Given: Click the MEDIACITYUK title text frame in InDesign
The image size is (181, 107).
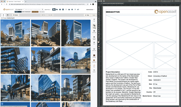Looking at the screenshot, I should pyautogui.click(x=130, y=12).
